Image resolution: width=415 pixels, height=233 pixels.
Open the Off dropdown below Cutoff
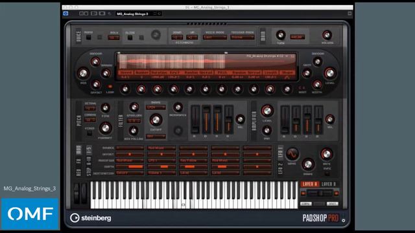[156, 137]
